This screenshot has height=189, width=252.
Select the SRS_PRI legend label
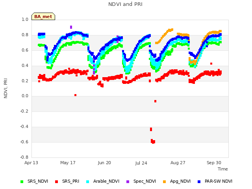(x=71, y=181)
